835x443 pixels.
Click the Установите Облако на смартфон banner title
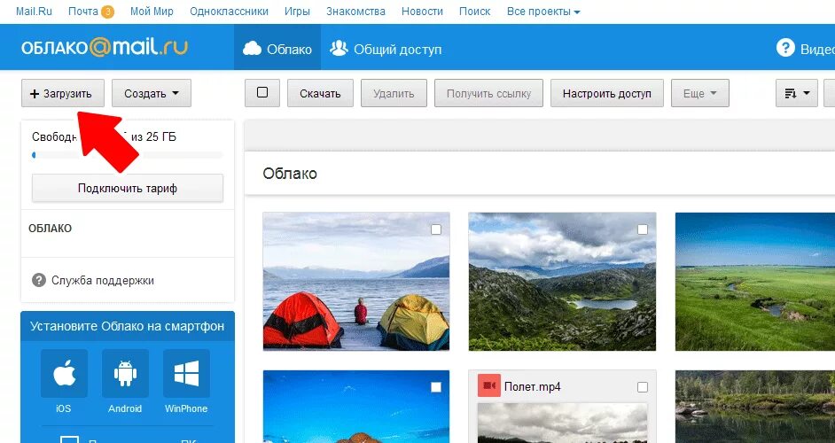coord(128,326)
